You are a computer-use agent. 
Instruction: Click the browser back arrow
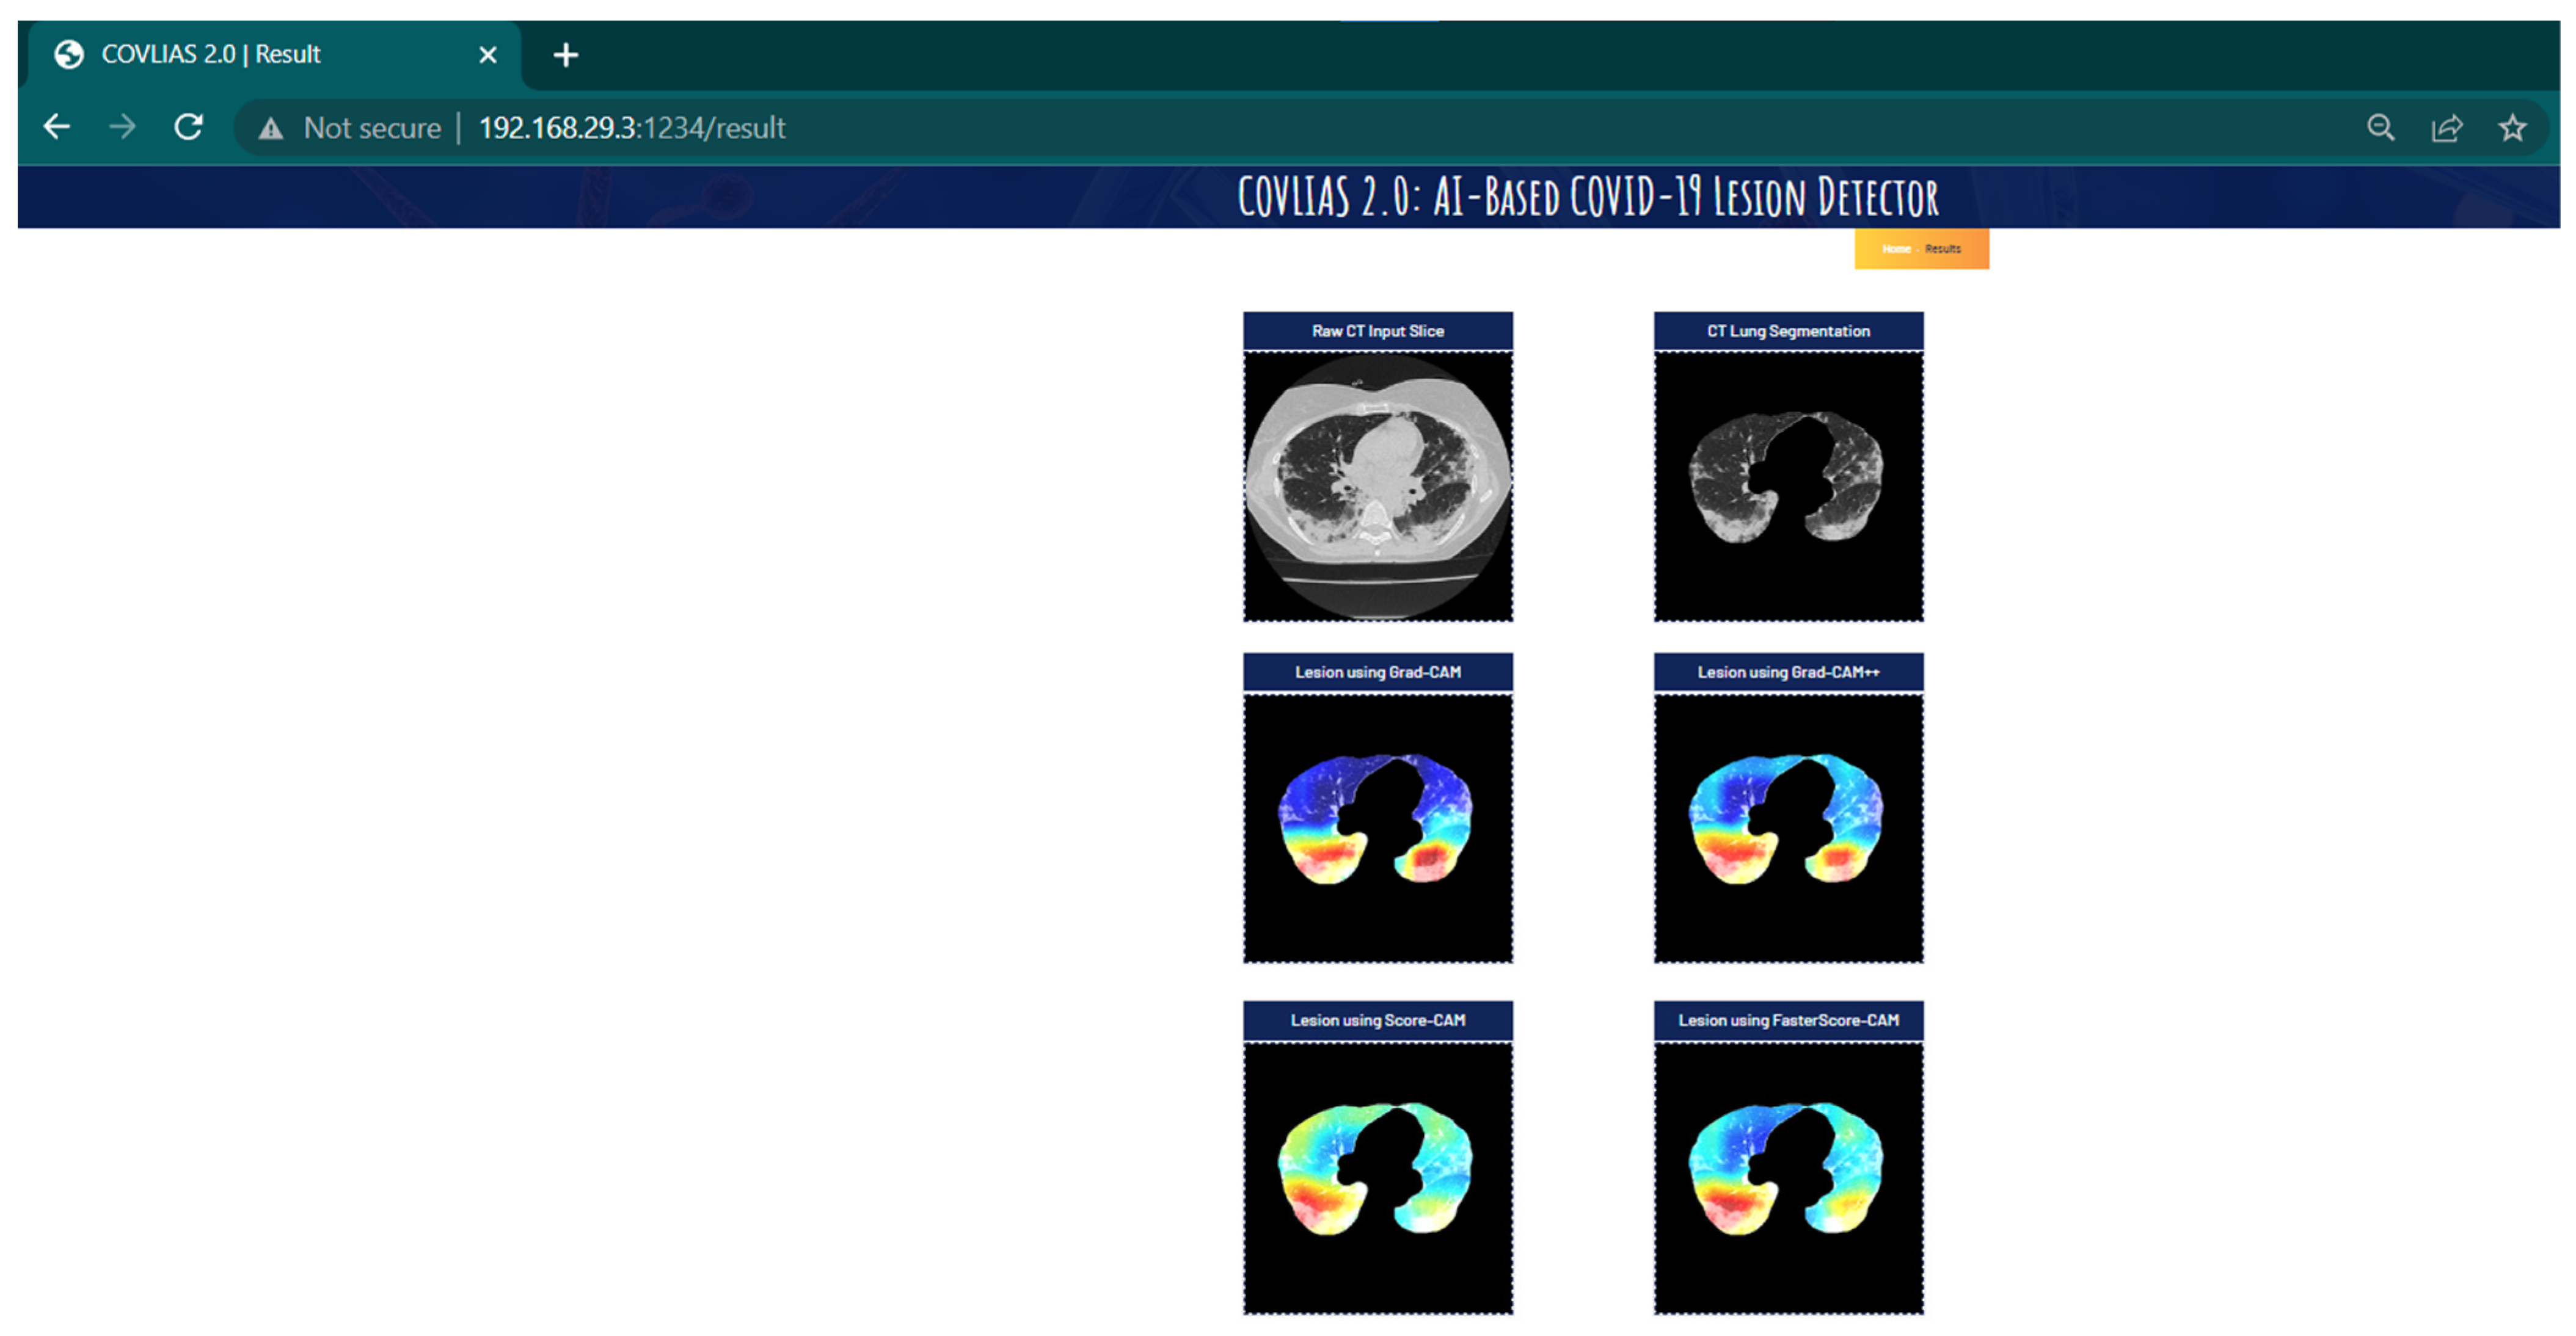coord(57,127)
